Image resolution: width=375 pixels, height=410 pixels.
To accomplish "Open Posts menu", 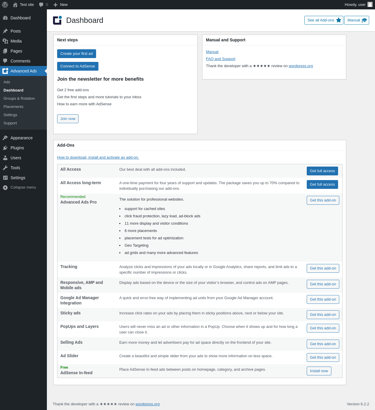I will pos(23,31).
